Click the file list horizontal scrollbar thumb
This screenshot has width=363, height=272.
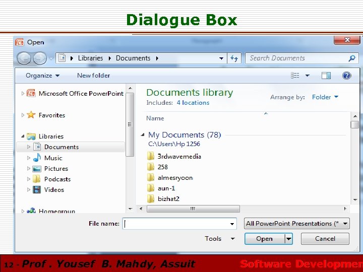[193, 209]
